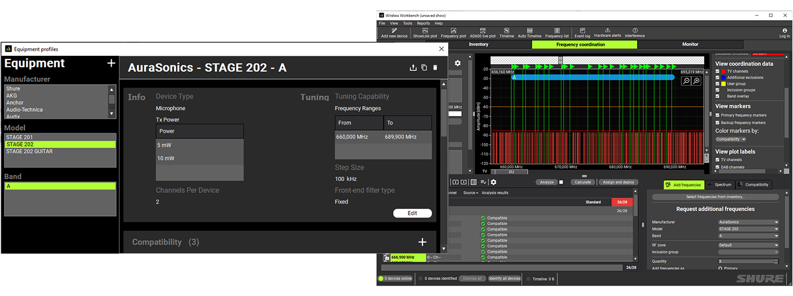This screenshot has height=296, width=793.
Task: Open the Reports menu
Action: [x=423, y=23]
